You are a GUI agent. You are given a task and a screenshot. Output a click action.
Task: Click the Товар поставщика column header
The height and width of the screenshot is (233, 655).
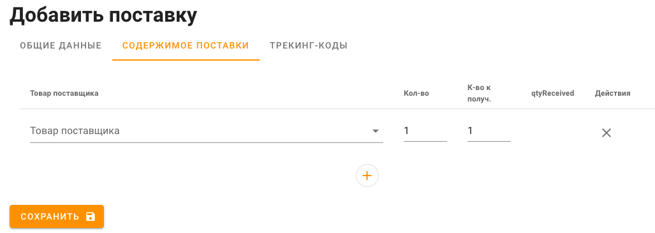64,93
